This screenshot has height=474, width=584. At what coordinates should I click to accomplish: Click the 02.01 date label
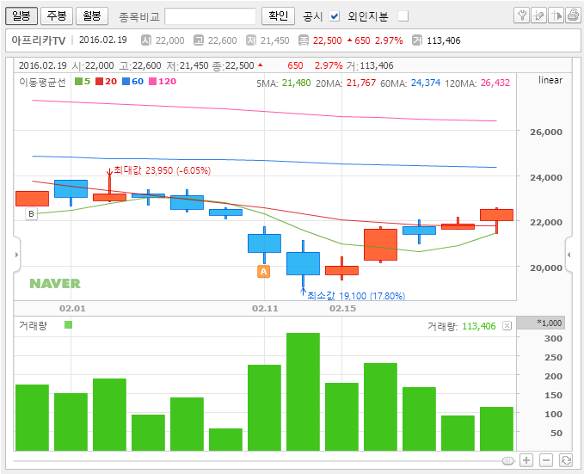coord(72,309)
